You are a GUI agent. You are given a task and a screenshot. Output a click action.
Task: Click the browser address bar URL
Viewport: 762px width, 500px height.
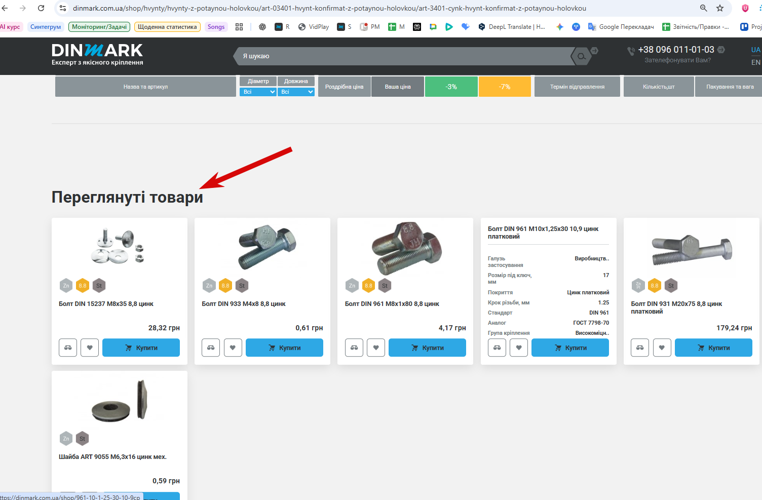329,8
